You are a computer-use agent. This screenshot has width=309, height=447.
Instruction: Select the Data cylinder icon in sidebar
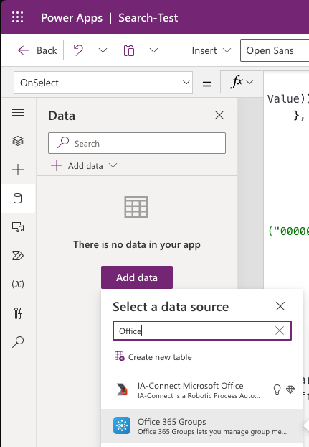coord(18,198)
